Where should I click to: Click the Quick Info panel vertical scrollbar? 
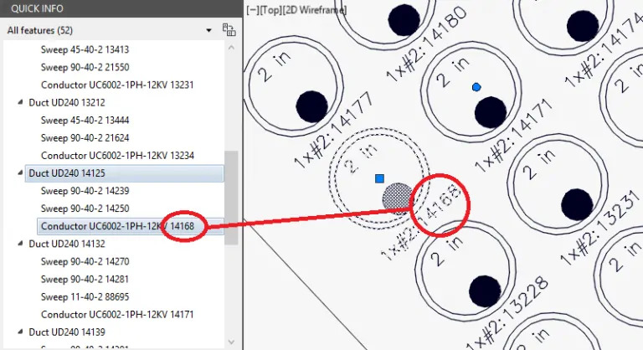[231, 197]
